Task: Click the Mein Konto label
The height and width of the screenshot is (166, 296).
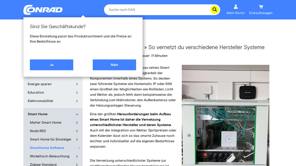Action: (236, 13)
